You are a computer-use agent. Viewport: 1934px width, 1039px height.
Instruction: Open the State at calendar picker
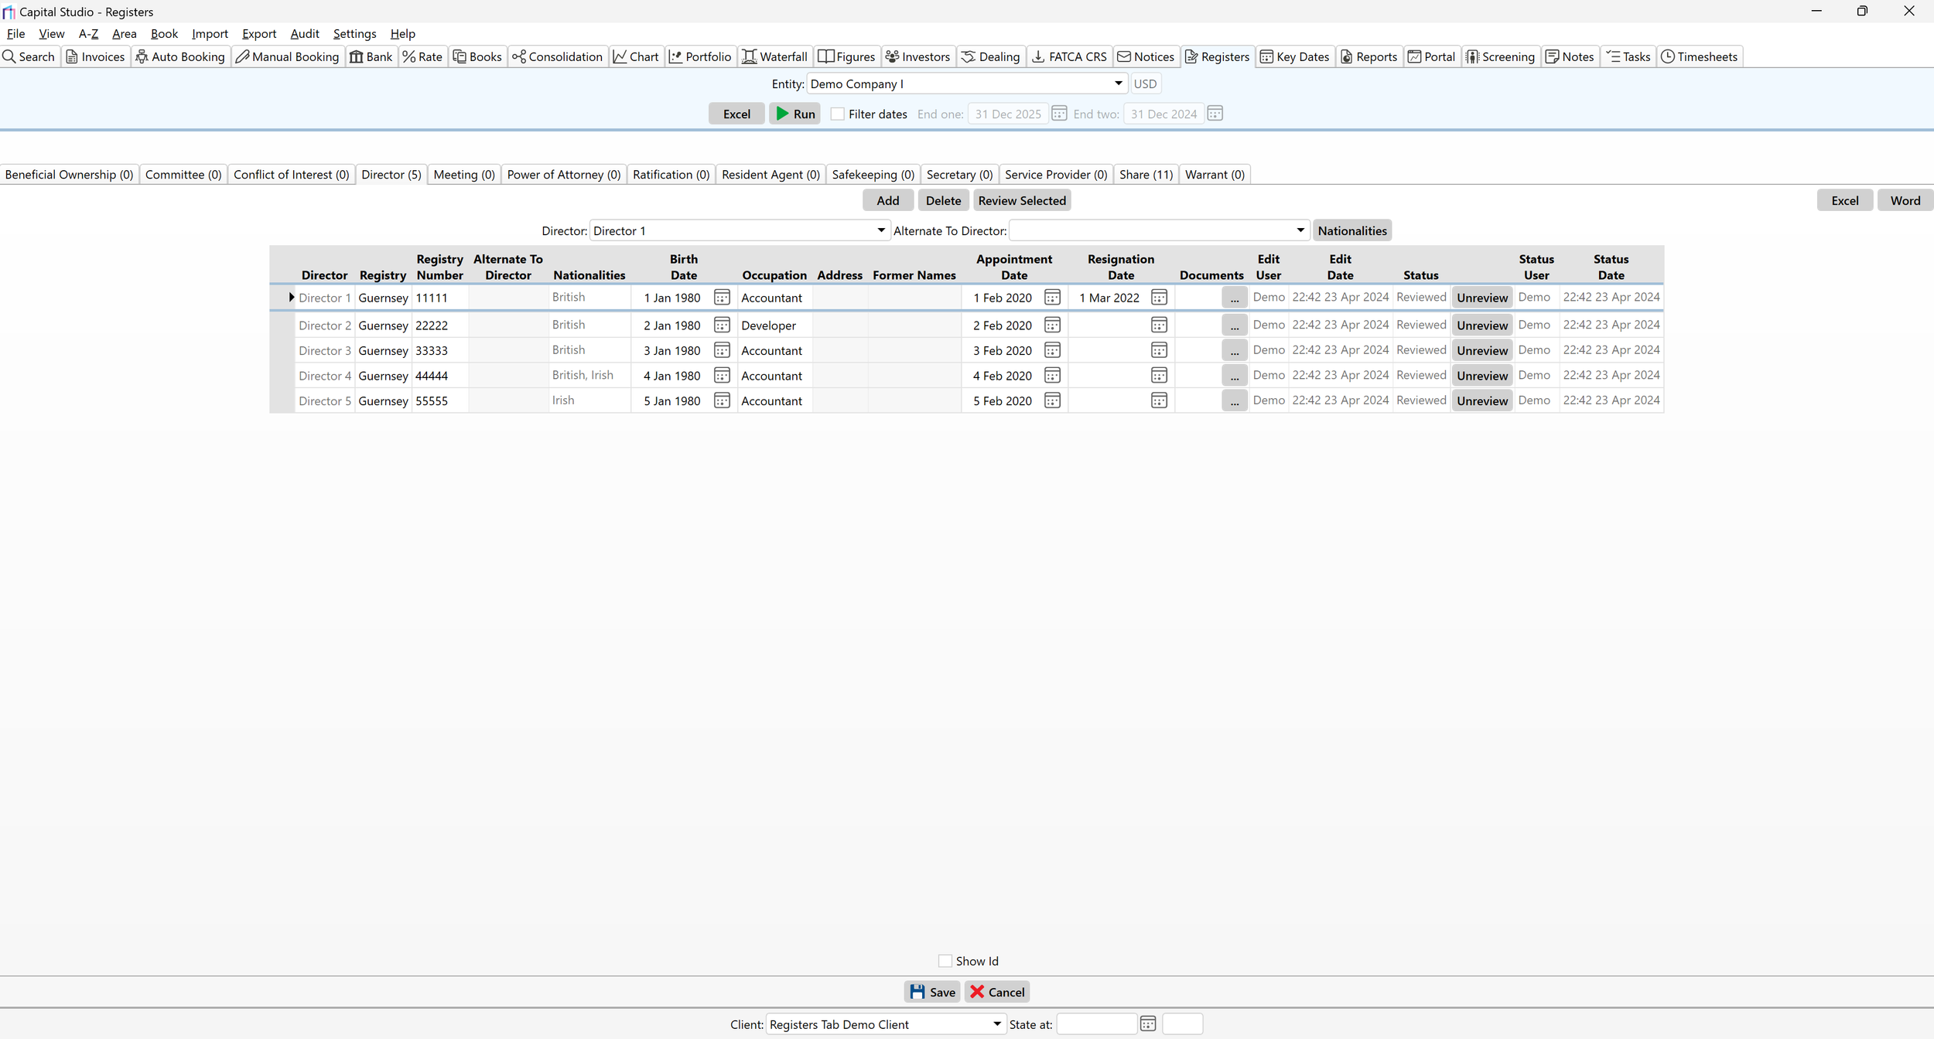pyautogui.click(x=1148, y=1024)
